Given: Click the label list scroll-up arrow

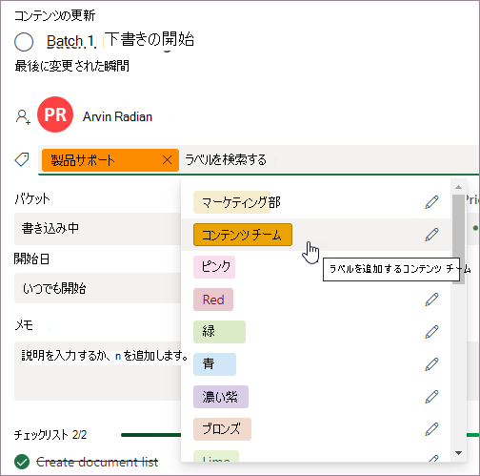Looking at the screenshot, I should tap(458, 187).
